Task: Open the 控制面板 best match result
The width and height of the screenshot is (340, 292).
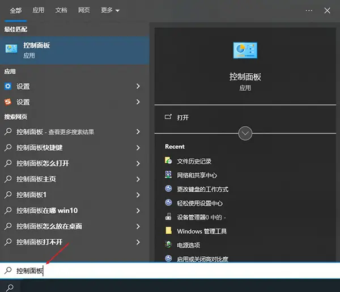Action: click(74, 50)
